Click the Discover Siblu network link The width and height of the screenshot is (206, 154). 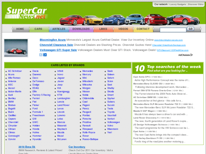(196, 4)
